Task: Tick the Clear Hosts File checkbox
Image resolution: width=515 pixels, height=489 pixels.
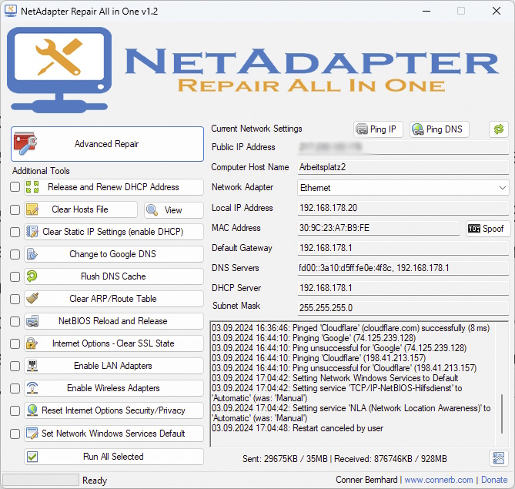Action: point(15,209)
